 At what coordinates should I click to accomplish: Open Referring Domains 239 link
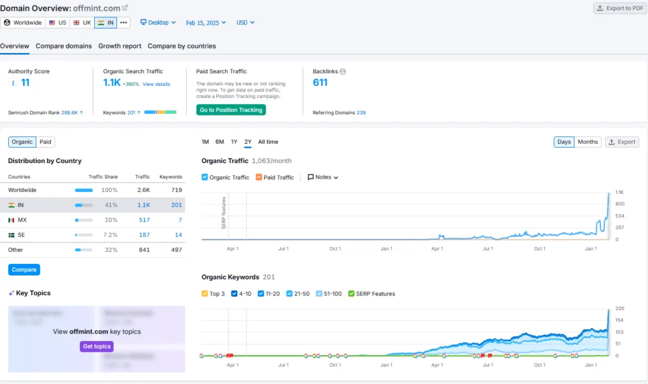[x=361, y=112]
